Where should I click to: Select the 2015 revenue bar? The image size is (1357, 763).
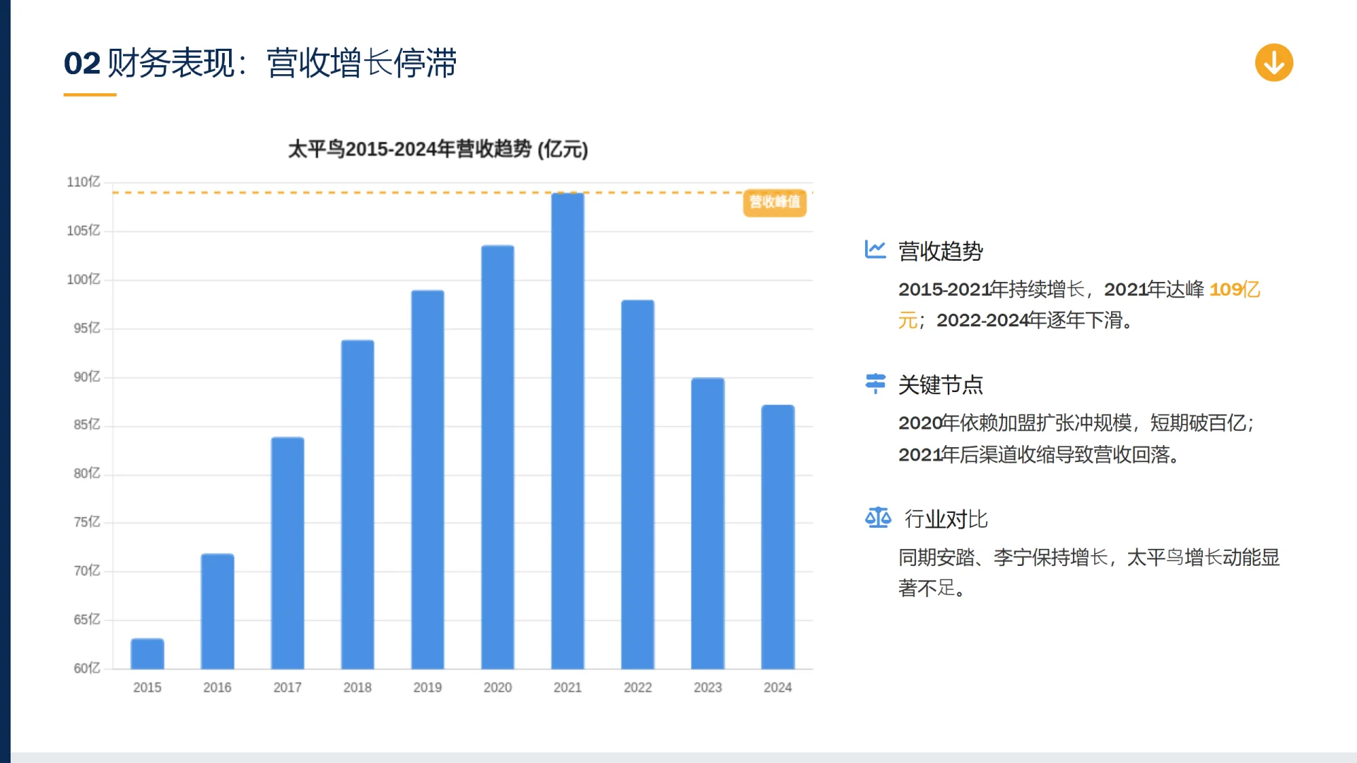pos(147,653)
